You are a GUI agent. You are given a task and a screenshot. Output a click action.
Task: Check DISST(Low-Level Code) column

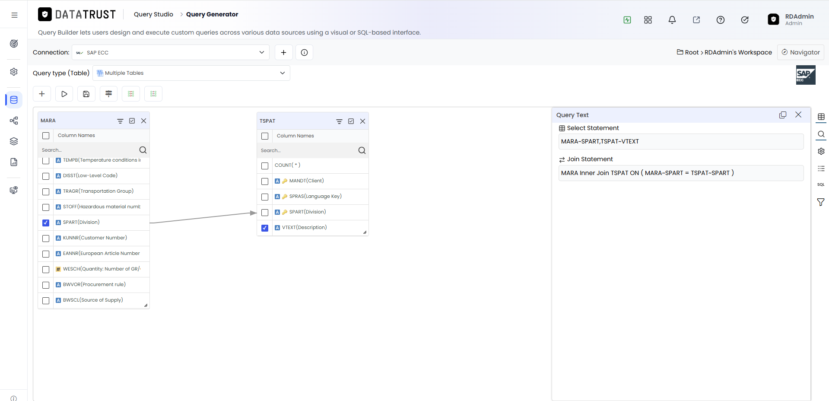[46, 176]
